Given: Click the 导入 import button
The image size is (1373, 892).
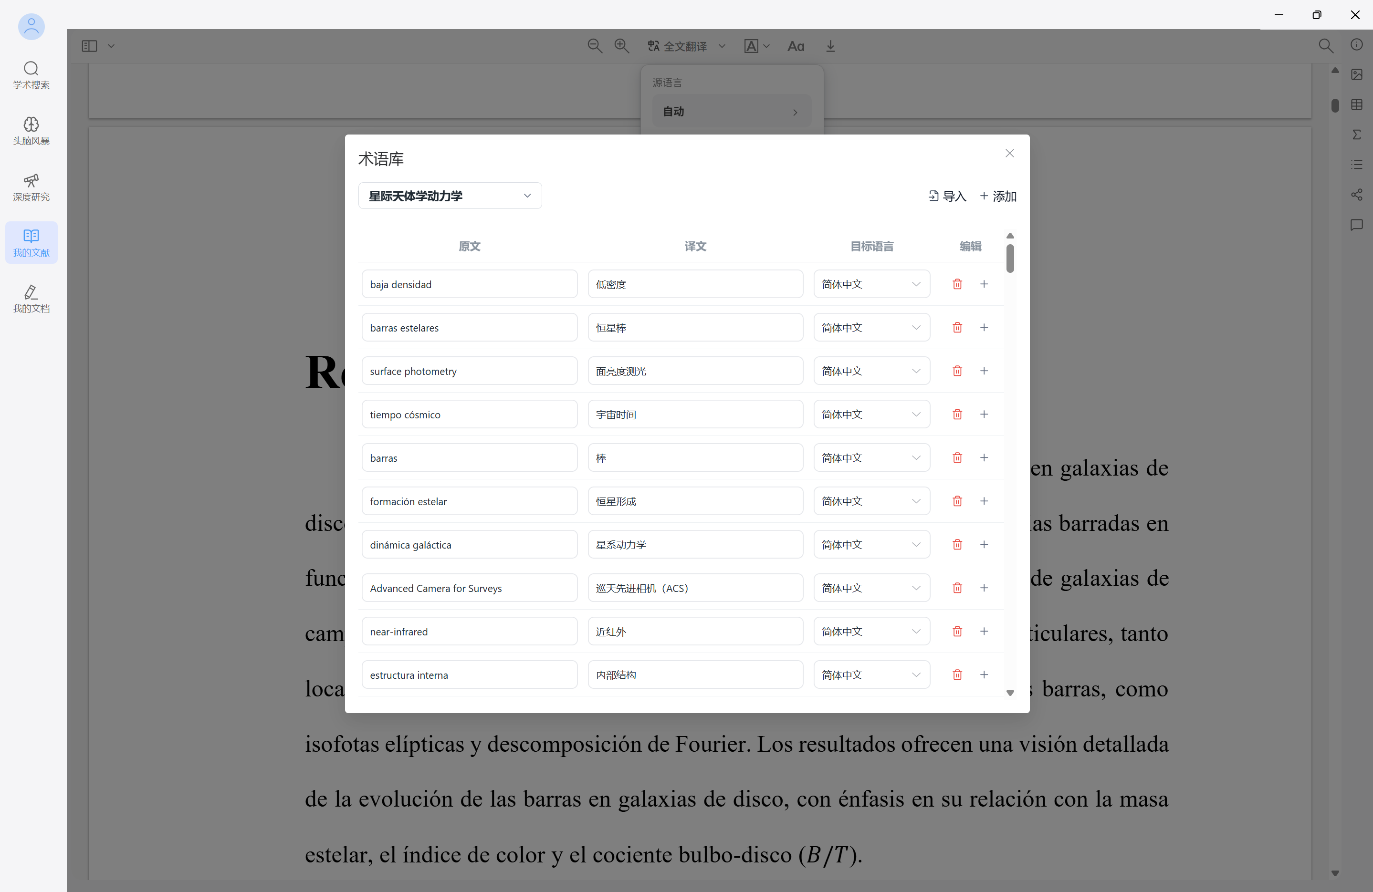Looking at the screenshot, I should (x=947, y=196).
